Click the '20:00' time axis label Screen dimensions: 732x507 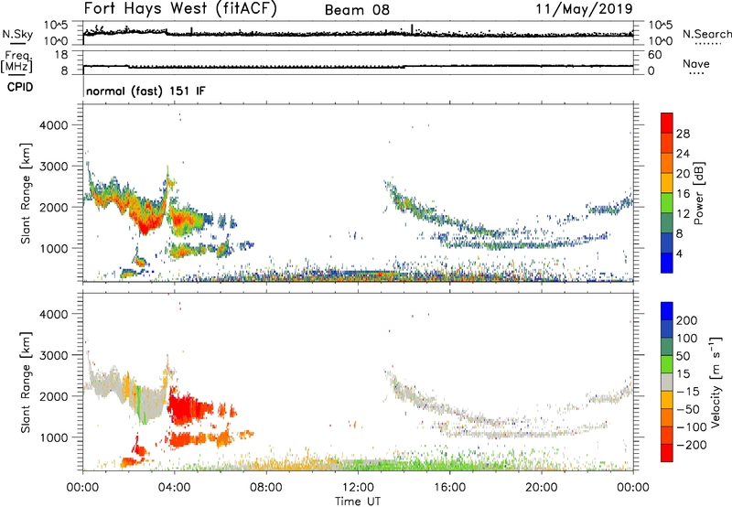pyautogui.click(x=542, y=488)
